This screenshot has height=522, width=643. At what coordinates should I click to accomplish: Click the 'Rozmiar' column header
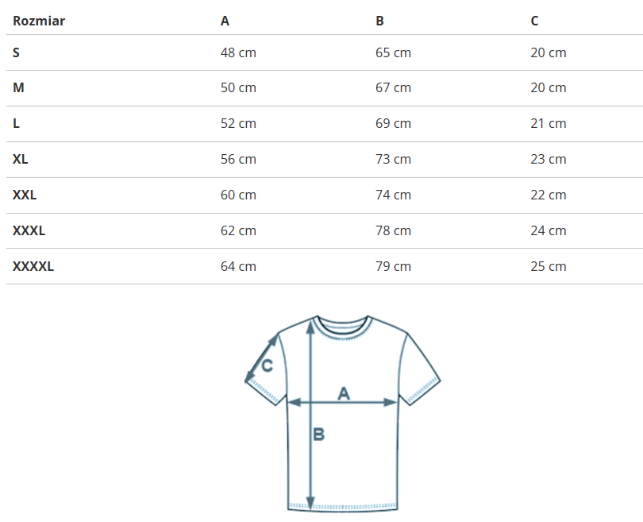39,21
